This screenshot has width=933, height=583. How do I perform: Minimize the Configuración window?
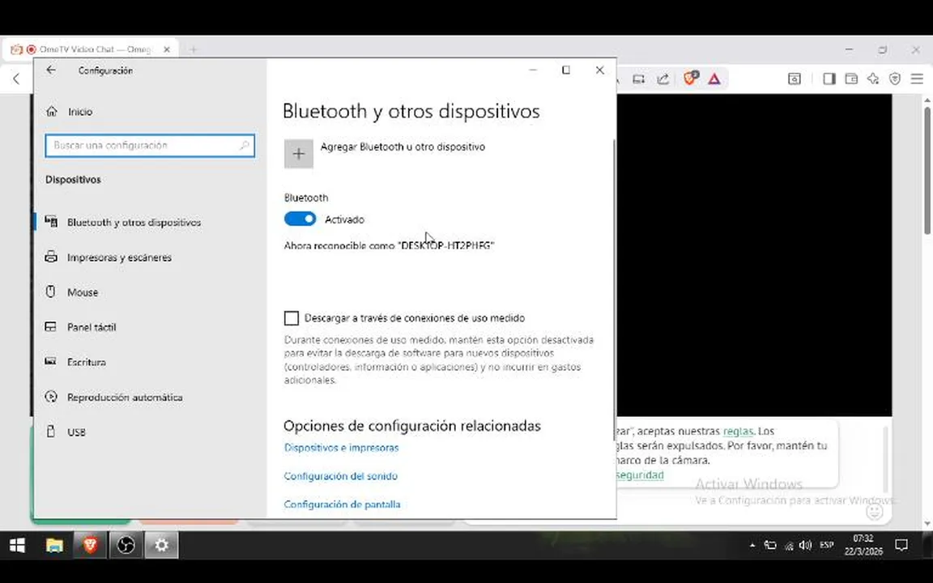coord(533,70)
